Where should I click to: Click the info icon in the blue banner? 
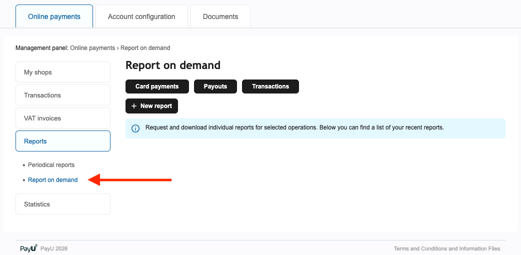pos(135,128)
